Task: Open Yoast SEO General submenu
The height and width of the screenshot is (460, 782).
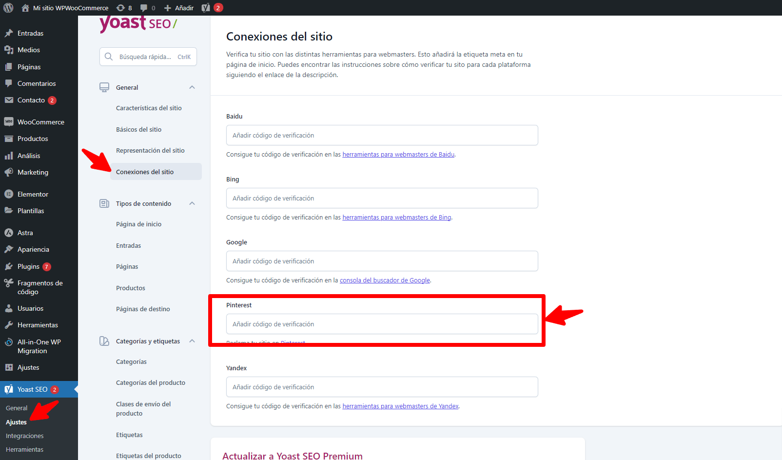Action: click(17, 408)
